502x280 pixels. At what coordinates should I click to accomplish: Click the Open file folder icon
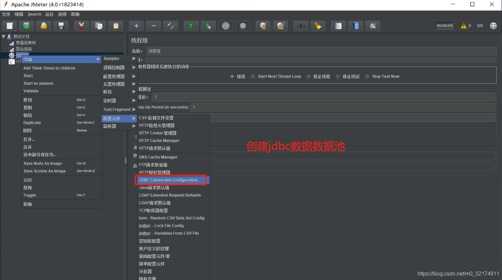coord(44,26)
